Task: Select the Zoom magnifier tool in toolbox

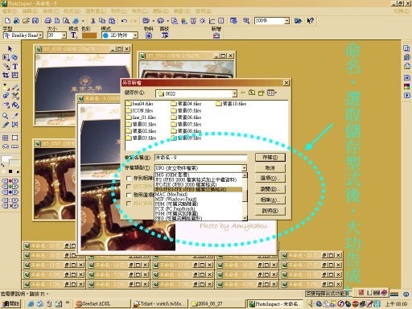Action: coord(6,116)
